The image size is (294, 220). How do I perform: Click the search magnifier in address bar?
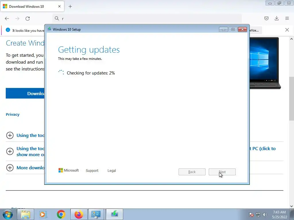pyautogui.click(x=57, y=18)
